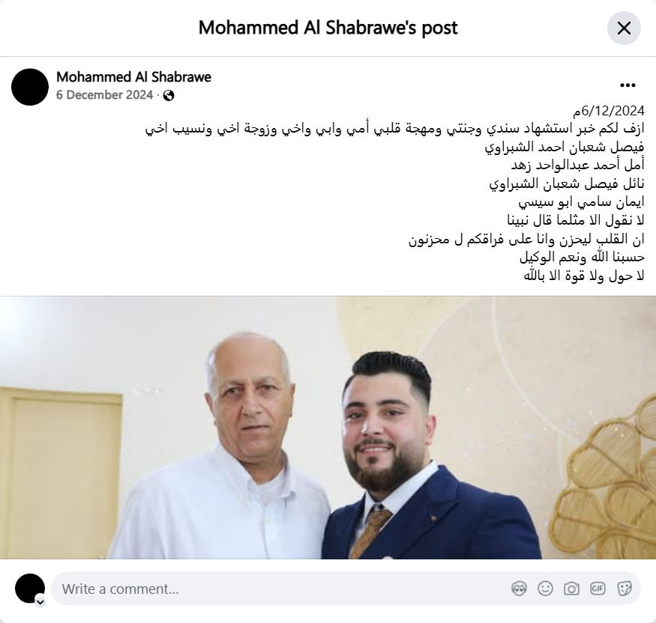Click the last line لا حول ولا قوة الا بالله
Viewport: 656px width, 623px height.
tap(584, 276)
